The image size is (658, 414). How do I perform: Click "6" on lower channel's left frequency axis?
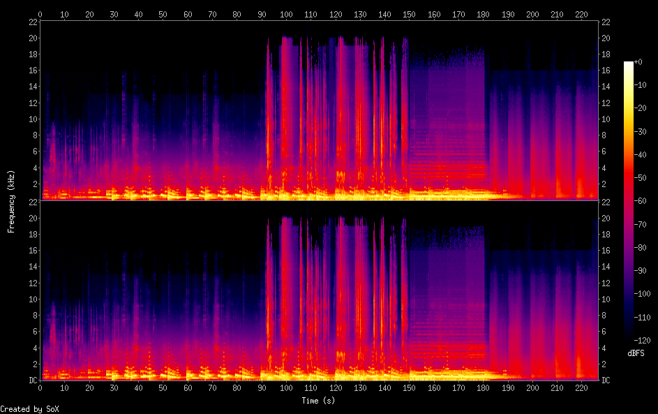(36, 332)
